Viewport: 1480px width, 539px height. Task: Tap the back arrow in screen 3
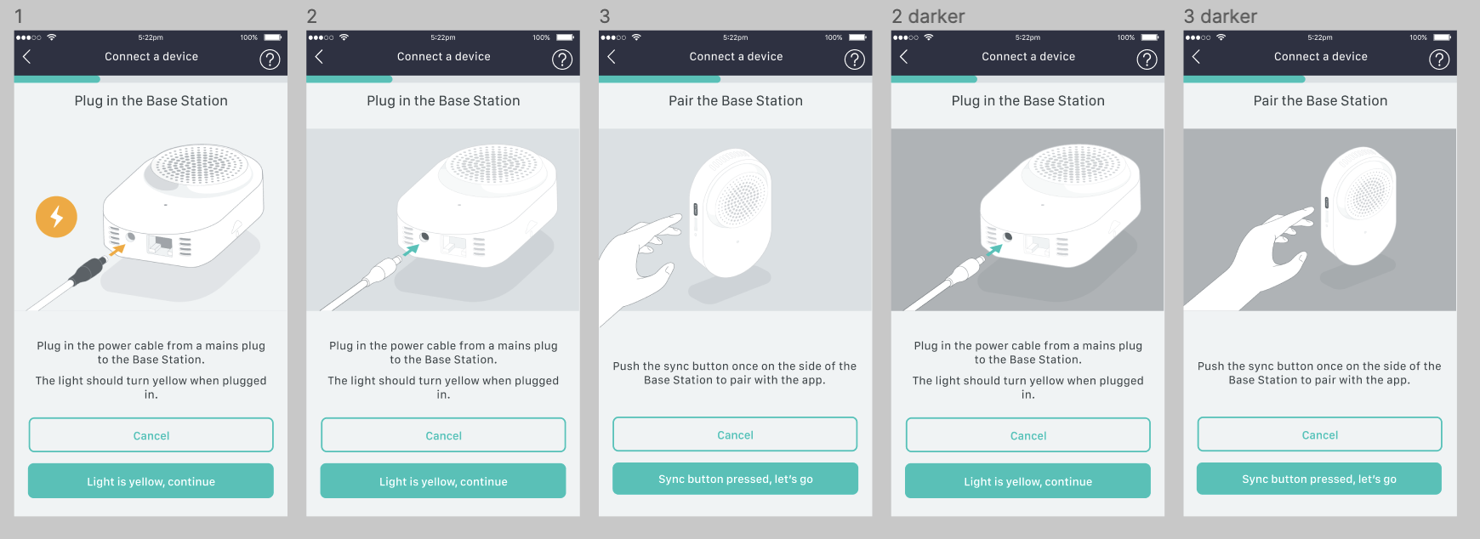click(612, 56)
